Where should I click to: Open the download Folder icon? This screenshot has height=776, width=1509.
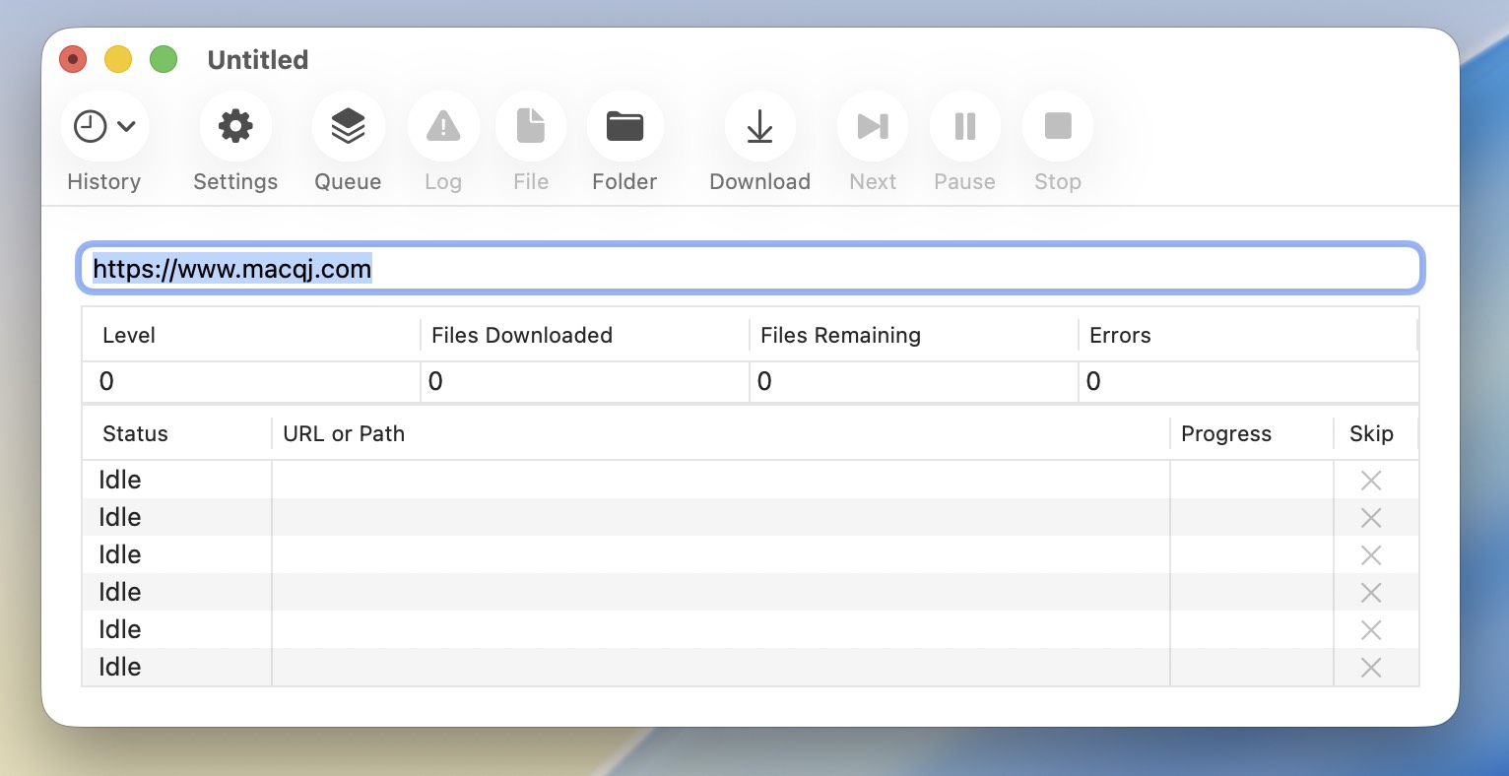coord(624,127)
